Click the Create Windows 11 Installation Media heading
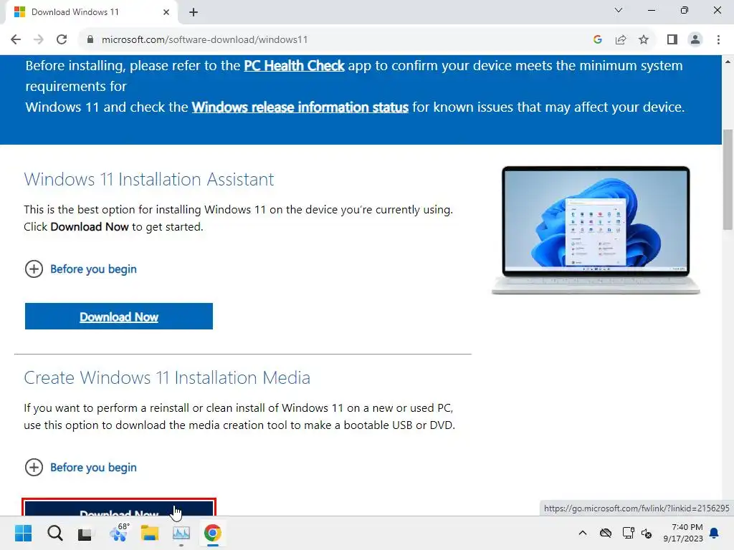Screen dimensions: 734x550 [x=167, y=377]
